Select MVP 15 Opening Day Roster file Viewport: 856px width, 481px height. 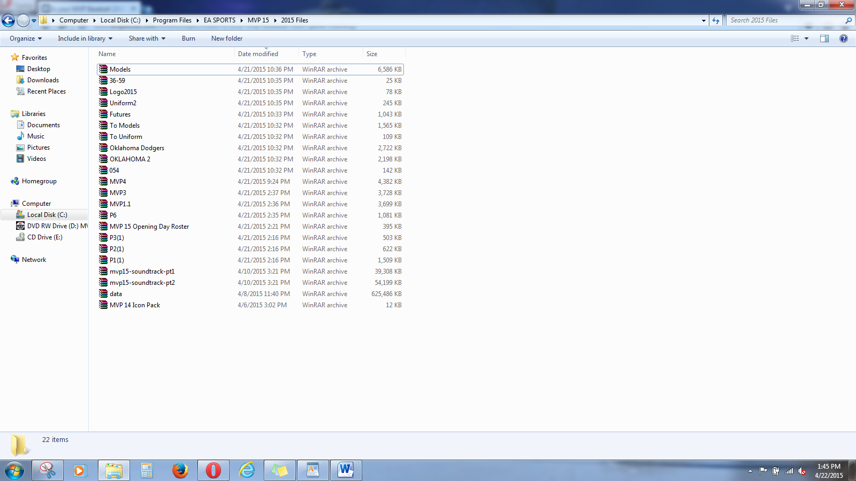(x=250, y=227)
